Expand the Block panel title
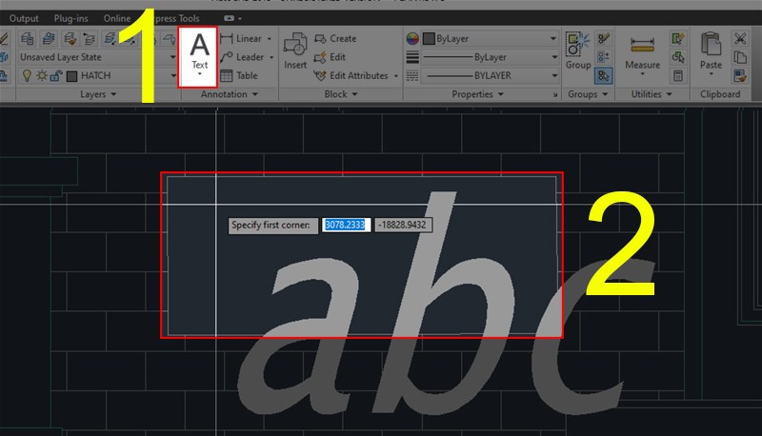Screen dimensions: 762x436 click(341, 94)
